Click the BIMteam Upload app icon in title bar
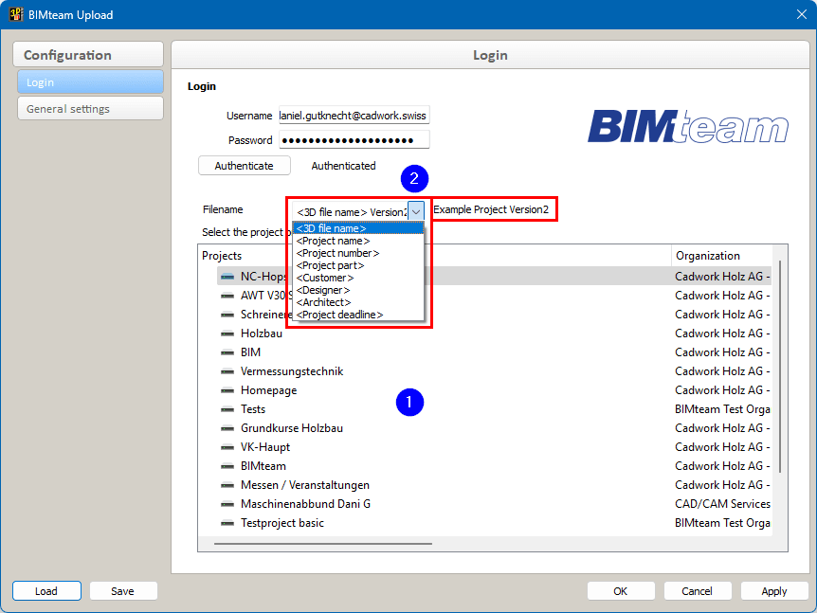This screenshot has height=613, width=817. pyautogui.click(x=15, y=14)
